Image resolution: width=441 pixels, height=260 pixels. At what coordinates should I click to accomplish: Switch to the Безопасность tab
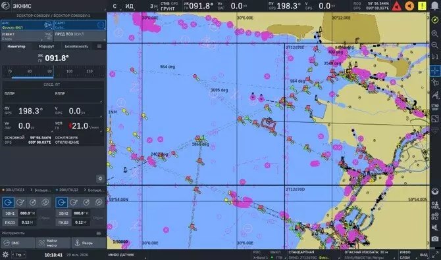point(76,47)
